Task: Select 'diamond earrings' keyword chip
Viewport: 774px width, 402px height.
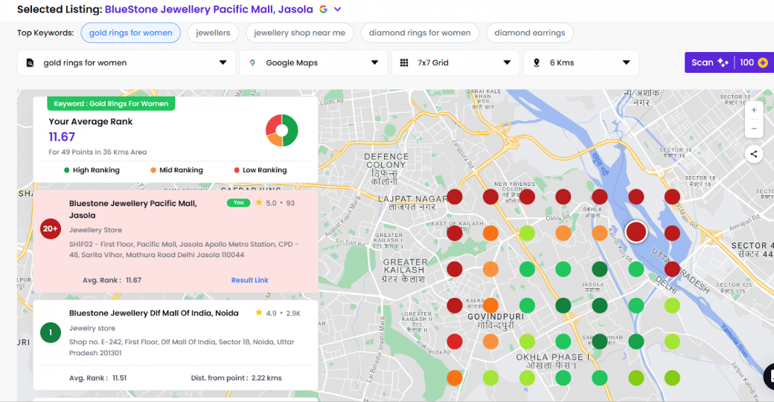Action: coord(530,33)
